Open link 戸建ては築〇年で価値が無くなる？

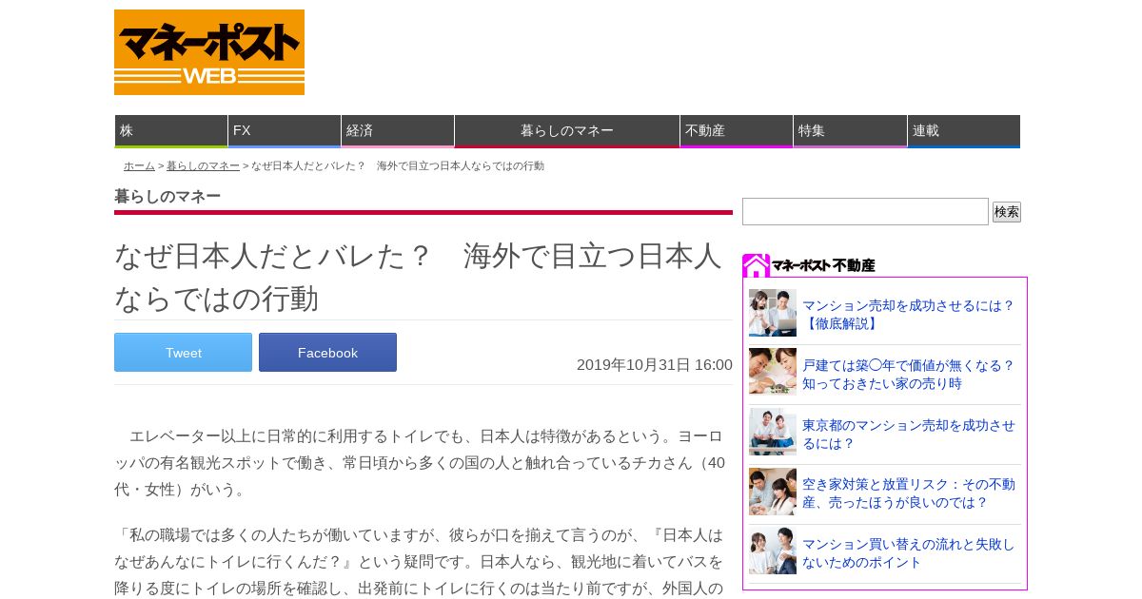click(x=909, y=374)
